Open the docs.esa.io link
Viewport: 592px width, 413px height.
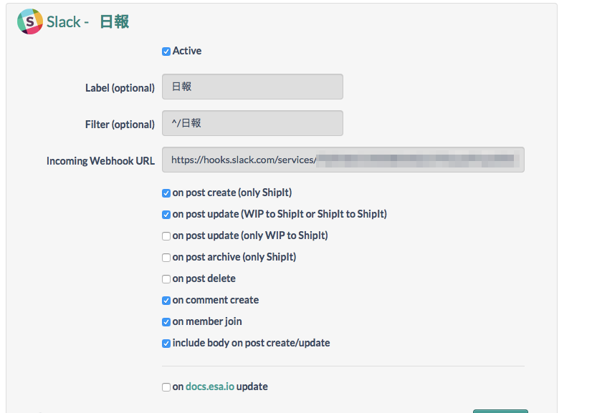click(x=210, y=387)
